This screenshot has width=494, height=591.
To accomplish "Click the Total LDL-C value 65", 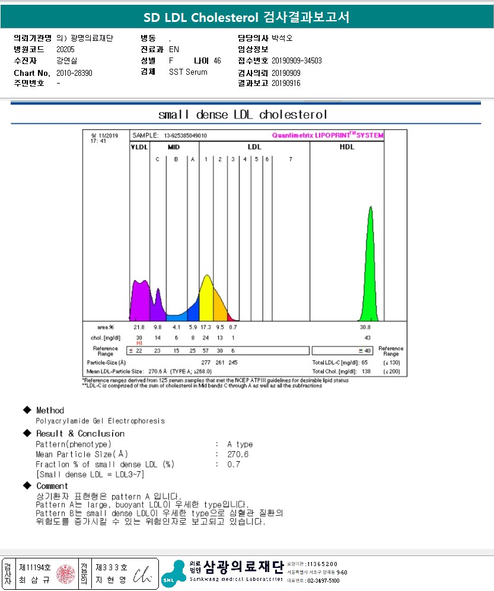I will [x=364, y=363].
